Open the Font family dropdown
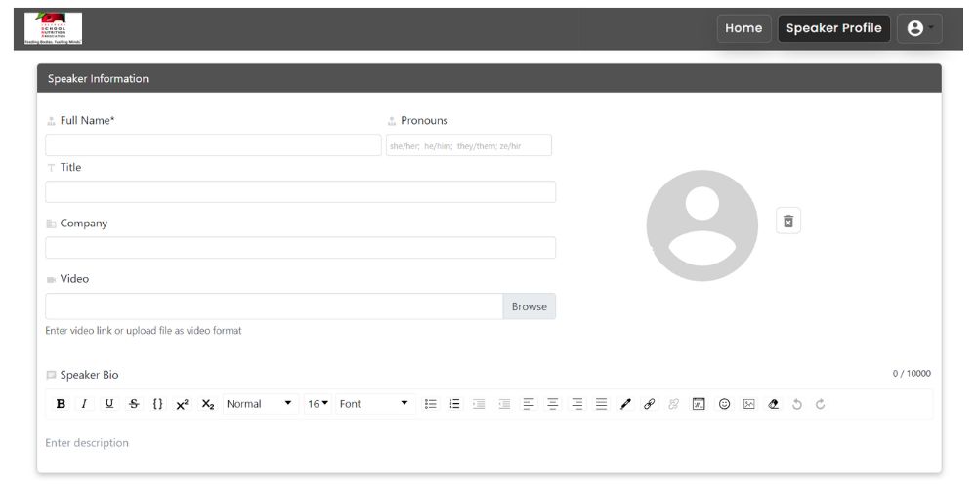Screen dimensions: 977x488 tap(375, 404)
